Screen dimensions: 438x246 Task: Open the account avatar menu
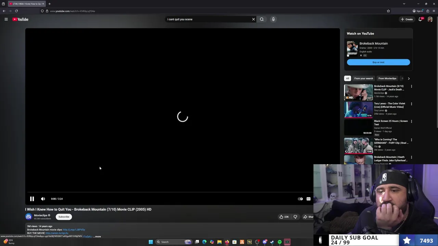pos(430,19)
